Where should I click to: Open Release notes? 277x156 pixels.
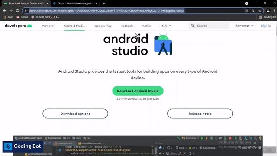200,114
